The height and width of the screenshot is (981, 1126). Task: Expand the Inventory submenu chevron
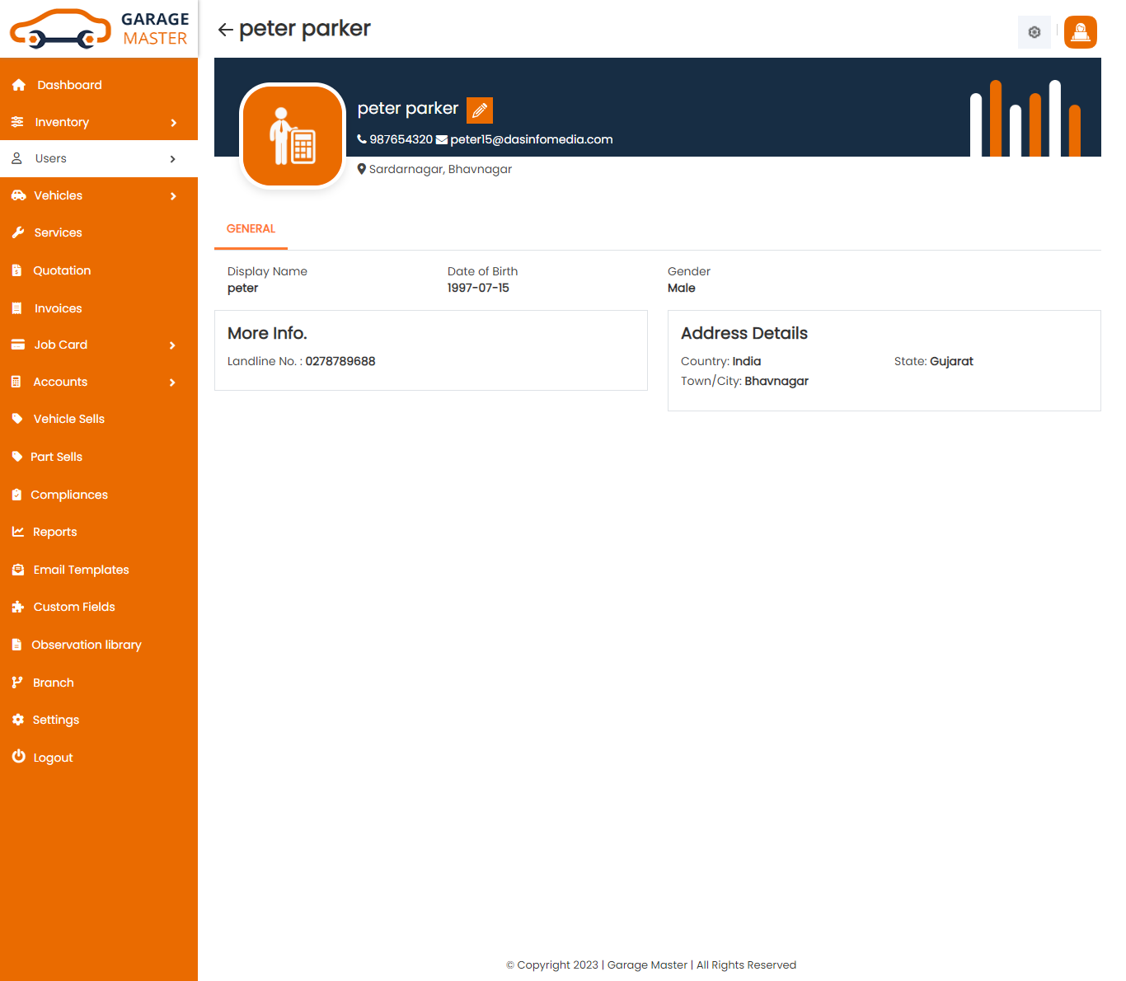173,123
